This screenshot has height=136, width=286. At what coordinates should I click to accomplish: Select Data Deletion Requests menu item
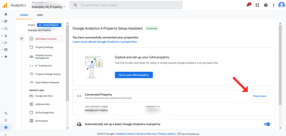47,82
